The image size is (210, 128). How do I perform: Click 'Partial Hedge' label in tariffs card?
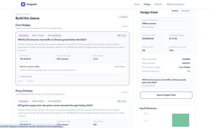click(120, 67)
